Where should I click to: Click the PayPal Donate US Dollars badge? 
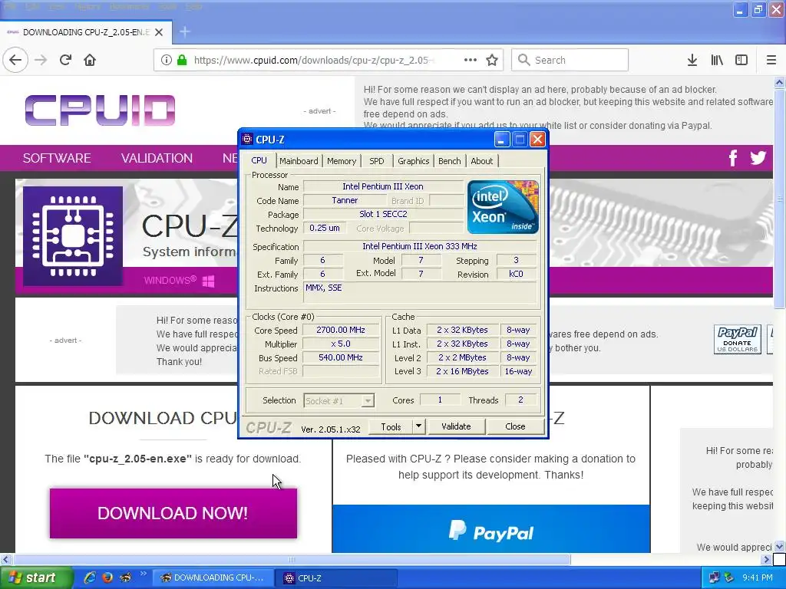(x=738, y=339)
